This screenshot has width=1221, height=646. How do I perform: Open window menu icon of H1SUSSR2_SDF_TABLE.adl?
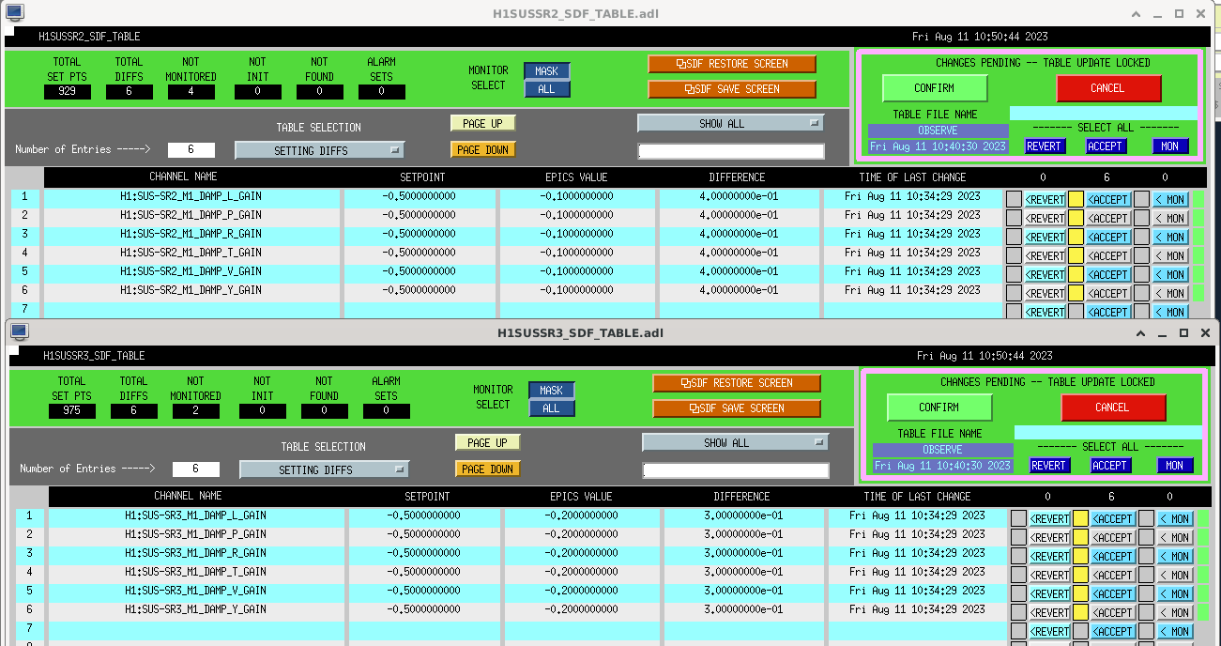tap(14, 13)
